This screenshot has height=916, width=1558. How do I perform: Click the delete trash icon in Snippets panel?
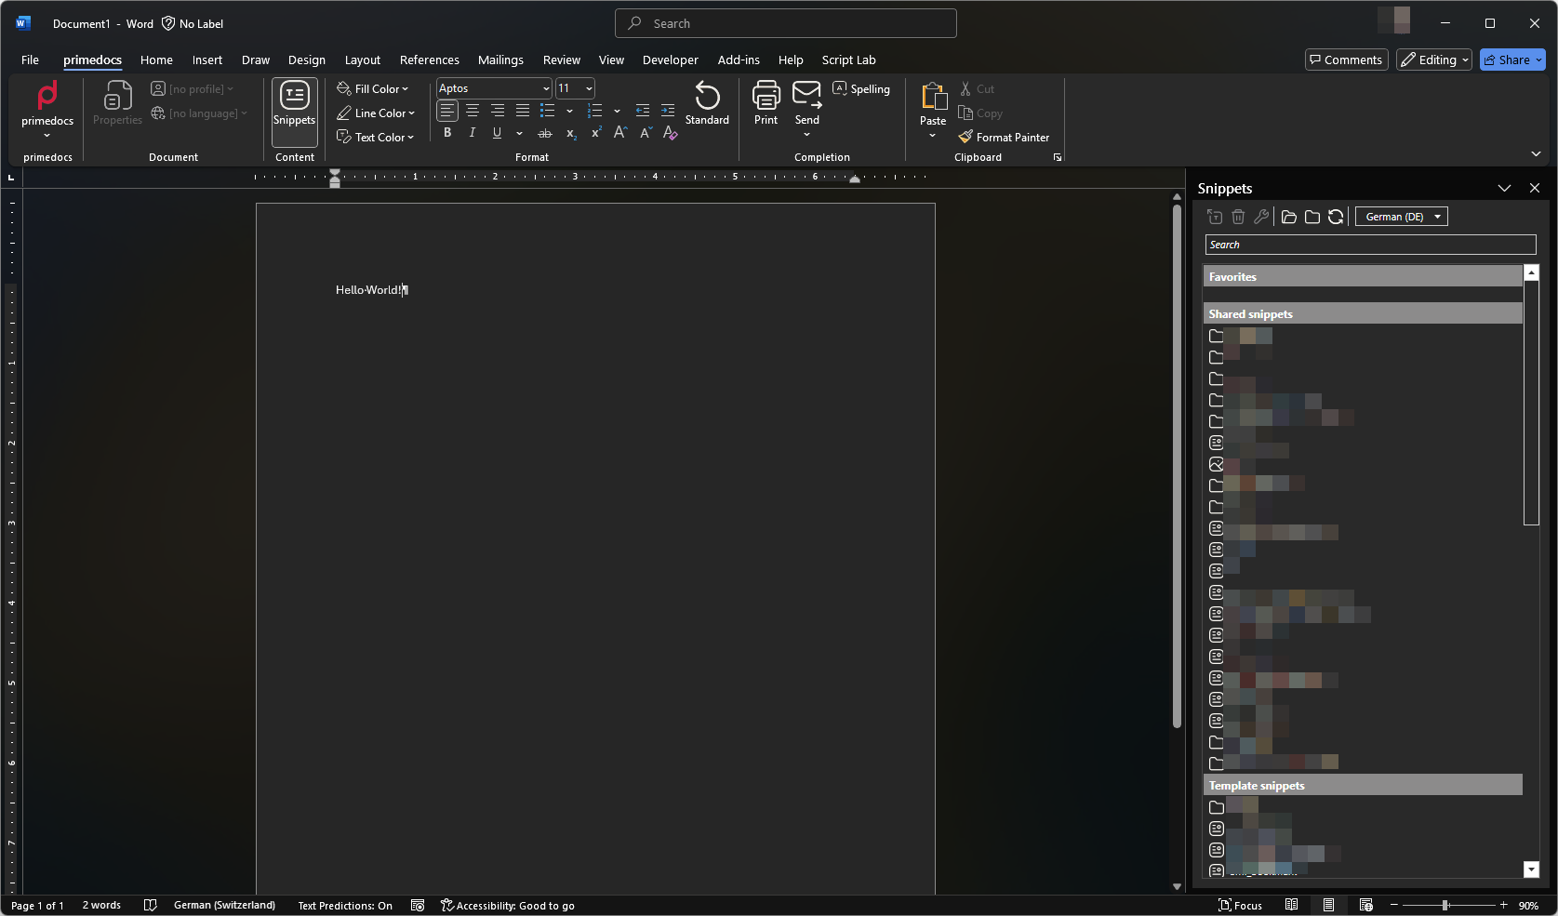pos(1238,217)
